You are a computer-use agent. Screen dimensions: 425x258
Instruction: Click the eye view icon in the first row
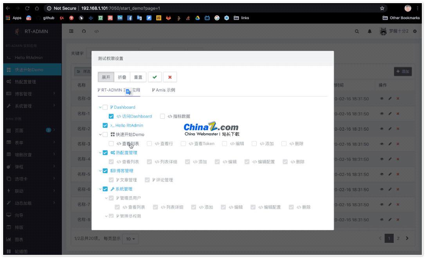pos(382,99)
